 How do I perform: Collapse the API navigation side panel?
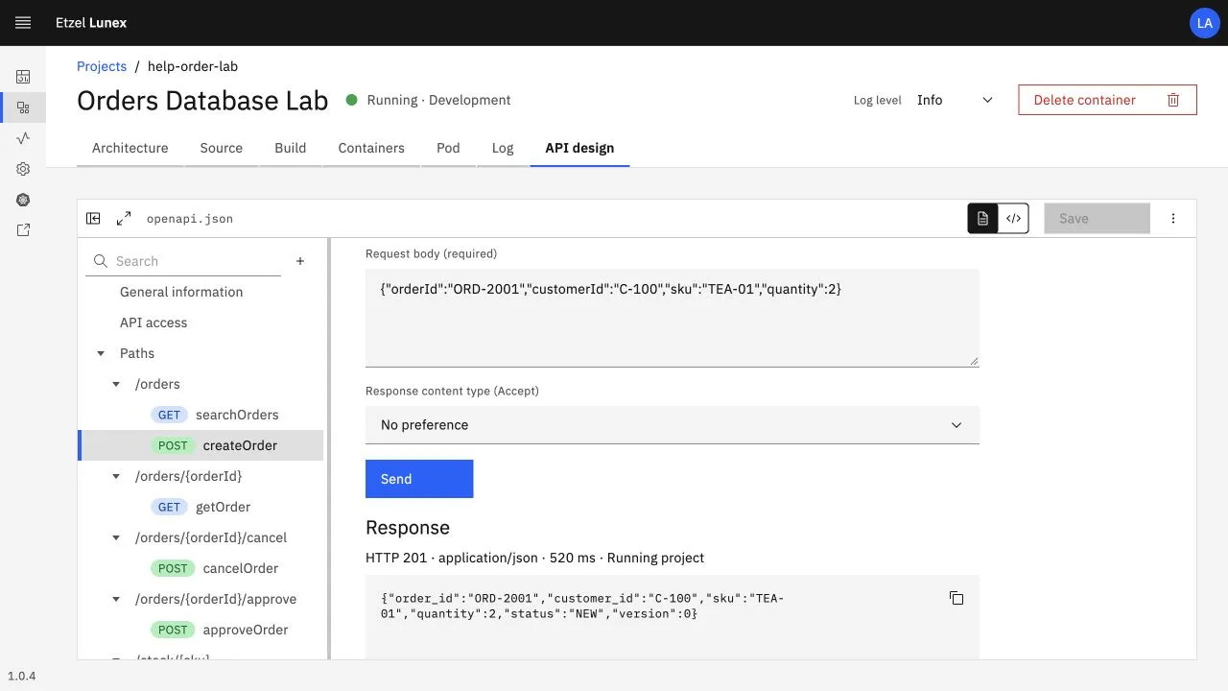[93, 219]
